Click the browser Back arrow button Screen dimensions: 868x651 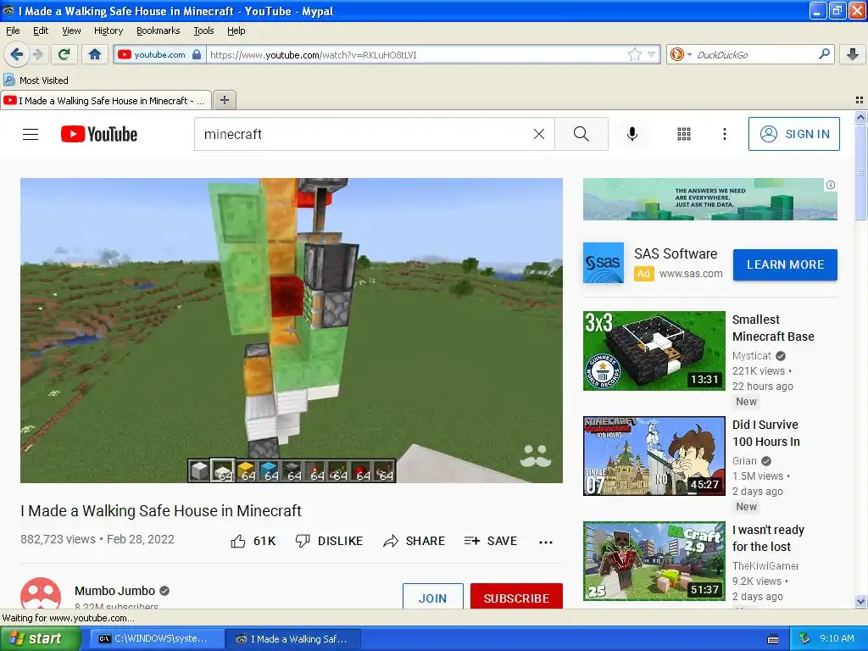[16, 54]
